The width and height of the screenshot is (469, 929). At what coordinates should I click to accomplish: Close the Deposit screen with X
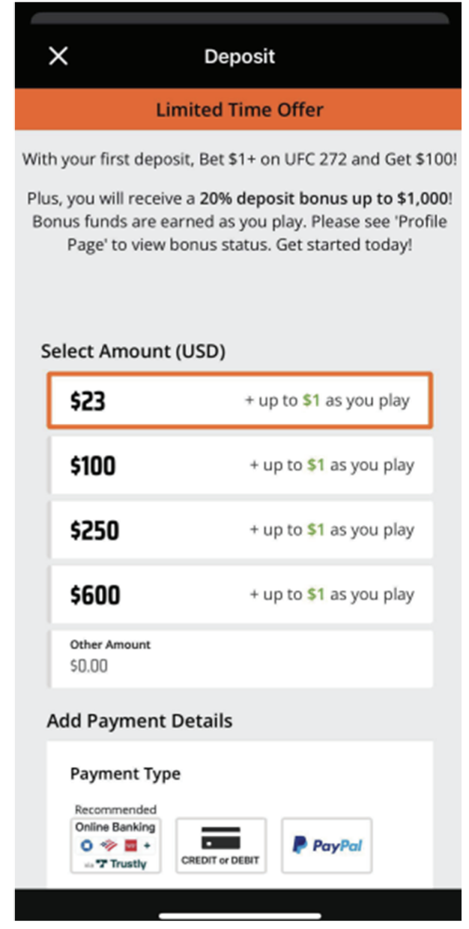click(58, 56)
